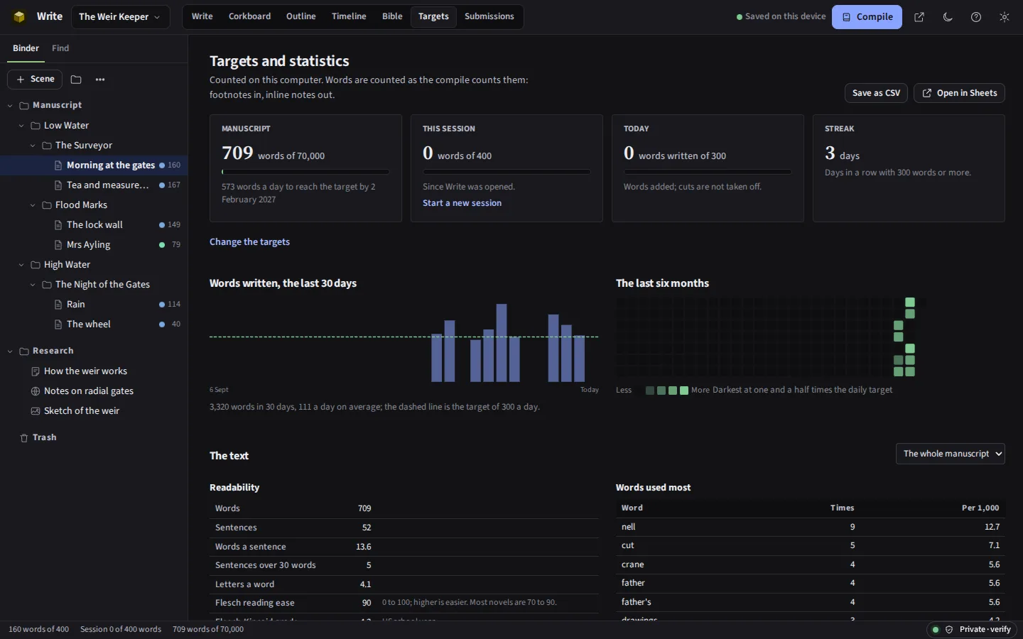This screenshot has height=639, width=1023.
Task: Collapse the High Water folder
Action: (21, 264)
